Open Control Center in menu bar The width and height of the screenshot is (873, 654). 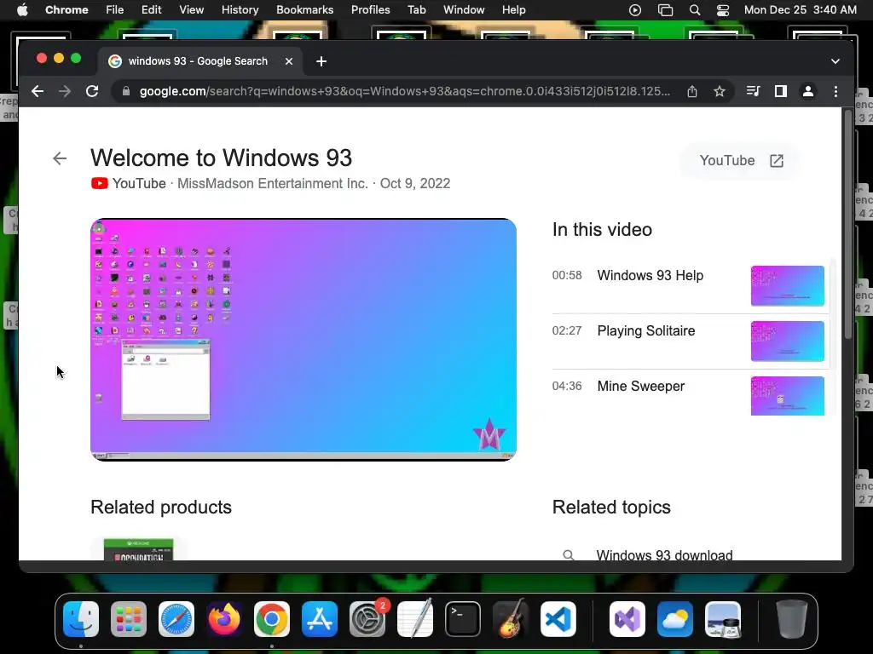(723, 10)
